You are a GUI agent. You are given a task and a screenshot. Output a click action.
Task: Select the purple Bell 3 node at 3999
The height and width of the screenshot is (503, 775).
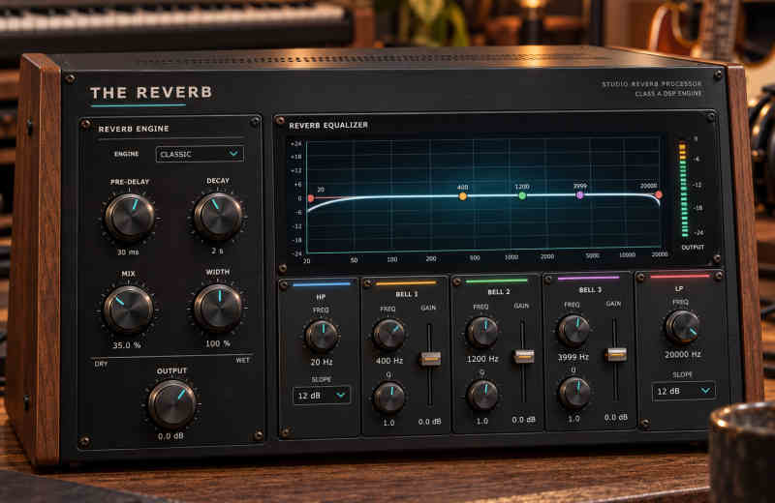[579, 195]
